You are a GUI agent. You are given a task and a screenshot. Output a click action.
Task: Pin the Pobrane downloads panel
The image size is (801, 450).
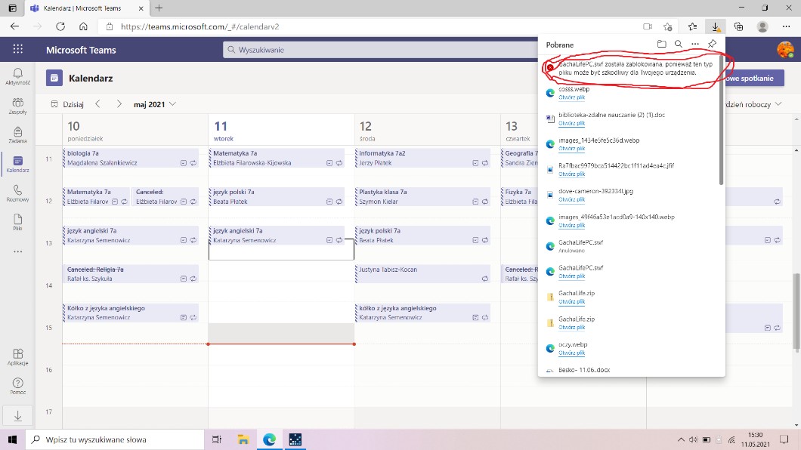click(x=712, y=45)
